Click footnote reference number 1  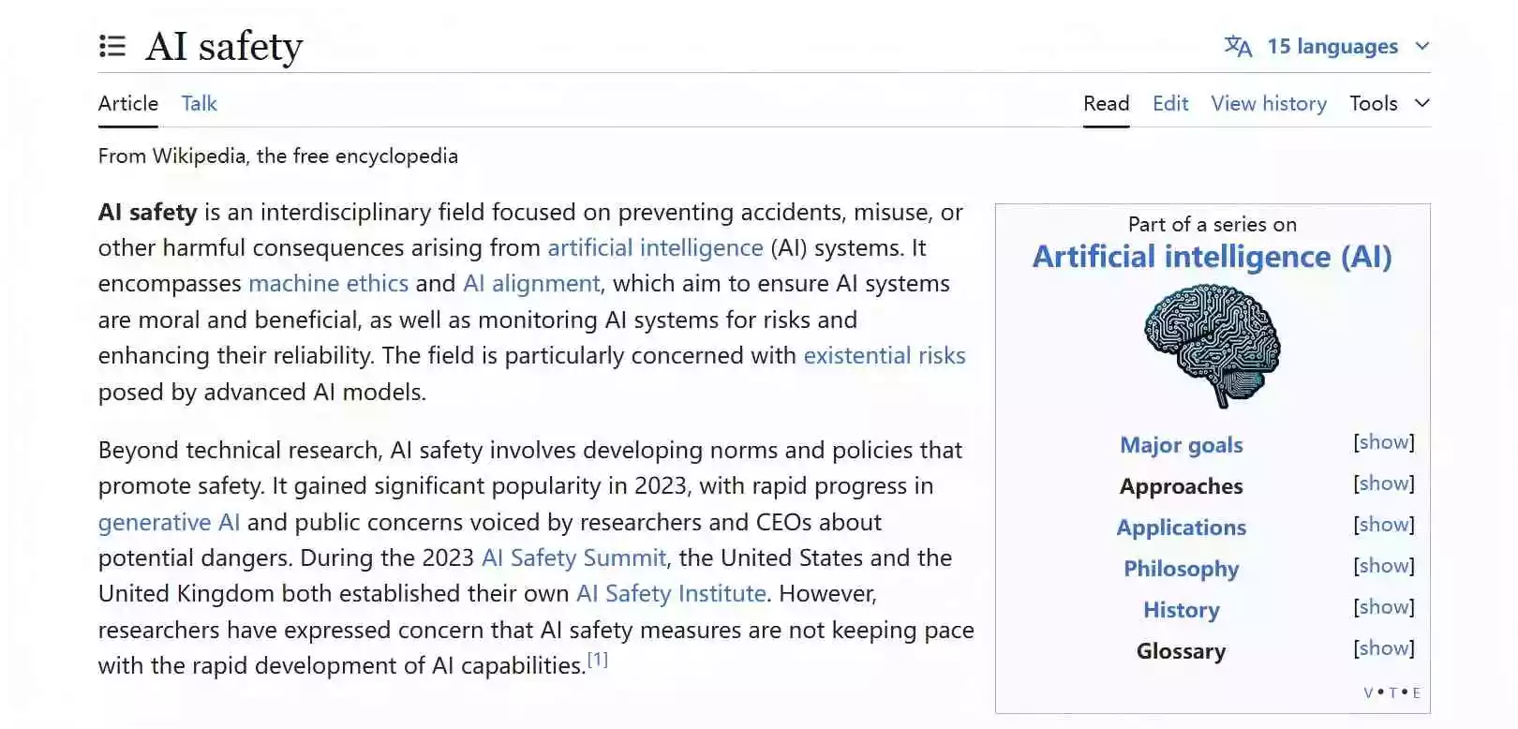click(598, 660)
